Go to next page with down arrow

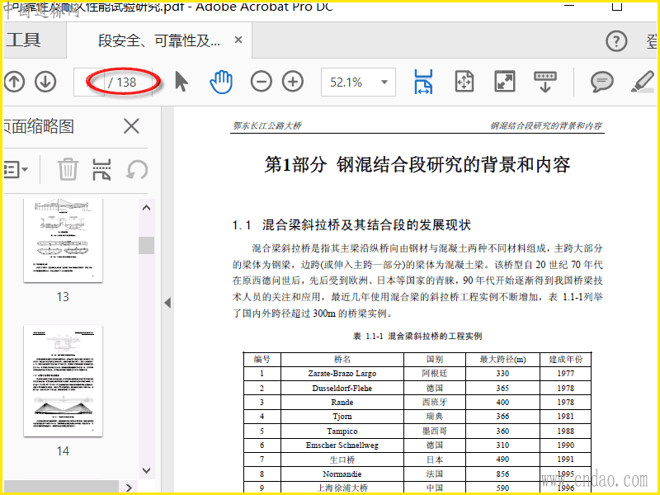click(45, 82)
